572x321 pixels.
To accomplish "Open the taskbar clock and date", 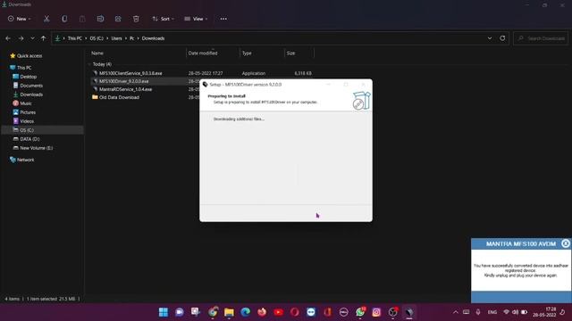I will coord(544,312).
